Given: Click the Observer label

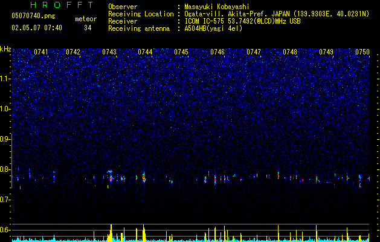Looking at the screenshot, I should click(x=123, y=7).
